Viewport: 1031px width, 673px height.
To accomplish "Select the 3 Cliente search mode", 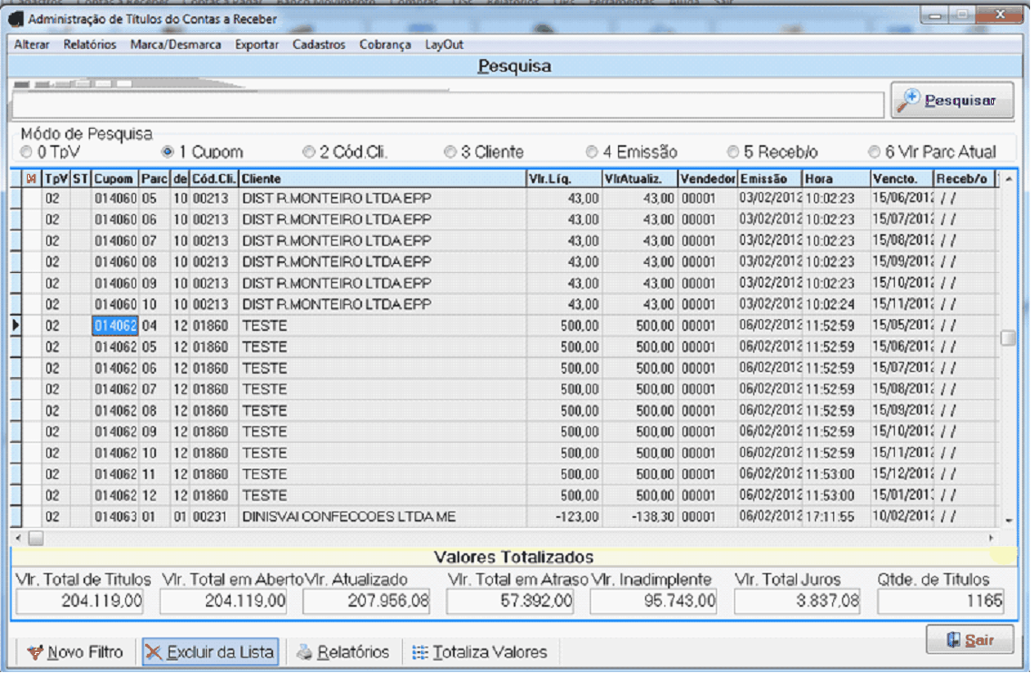I will (450, 152).
